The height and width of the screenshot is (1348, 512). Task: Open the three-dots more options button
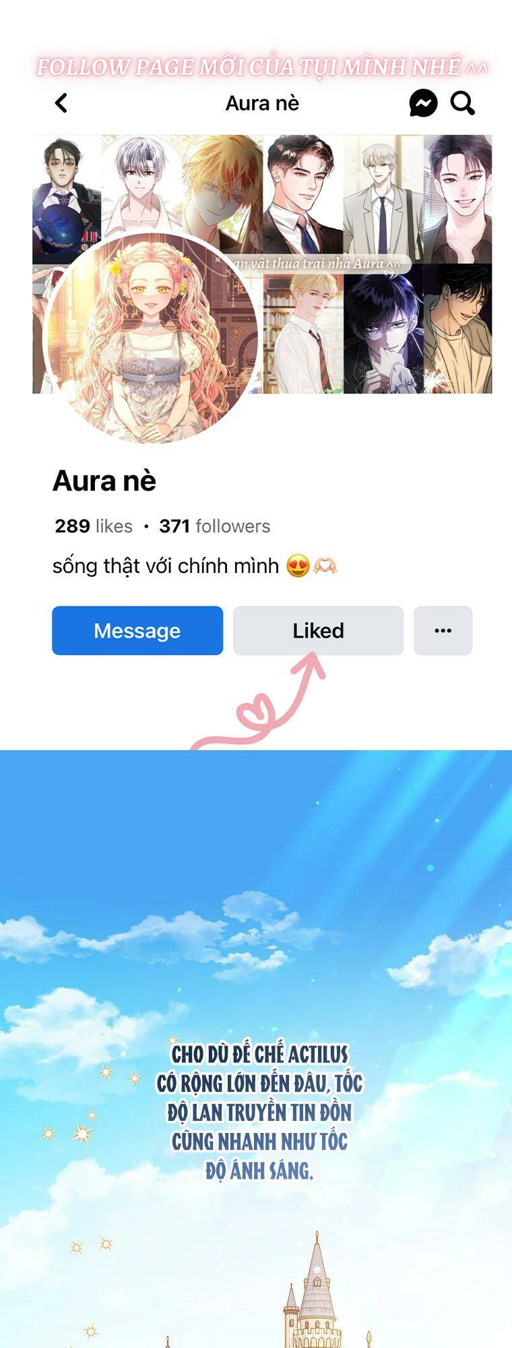click(x=443, y=630)
